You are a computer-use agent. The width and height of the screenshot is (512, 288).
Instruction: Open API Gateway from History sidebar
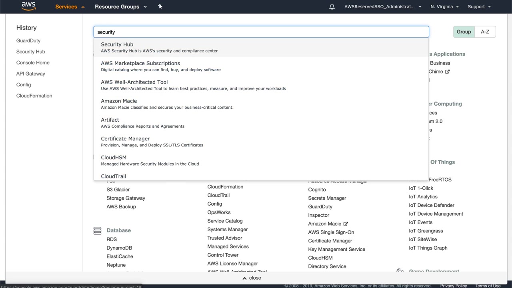click(31, 74)
